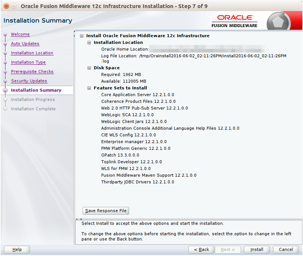Image resolution: width=303 pixels, height=256 pixels.
Task: Click the Auto Updates step bullet icon
Action: click(5, 44)
